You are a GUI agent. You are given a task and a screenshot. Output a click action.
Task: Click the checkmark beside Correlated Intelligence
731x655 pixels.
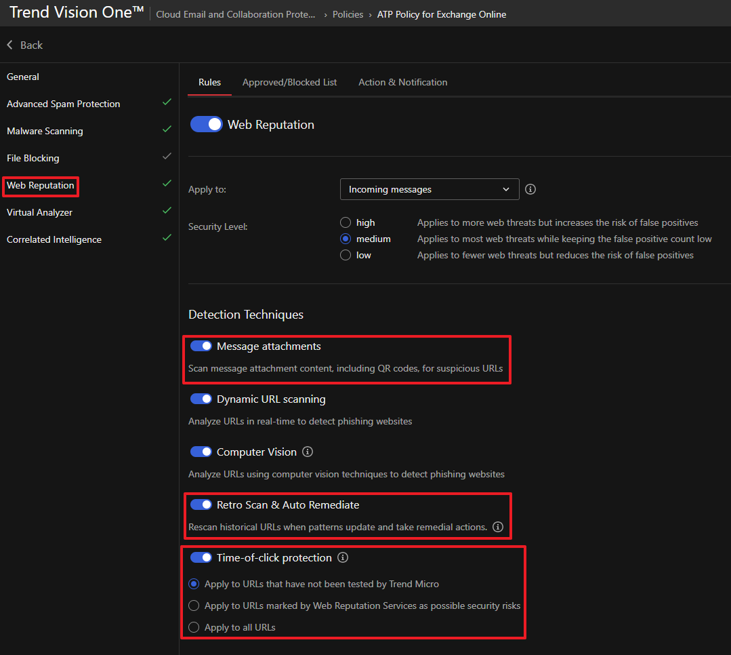click(167, 238)
